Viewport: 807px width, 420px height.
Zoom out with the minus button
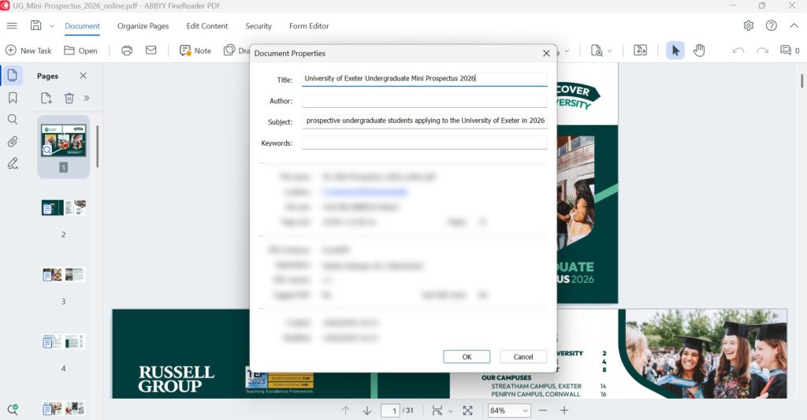point(542,411)
